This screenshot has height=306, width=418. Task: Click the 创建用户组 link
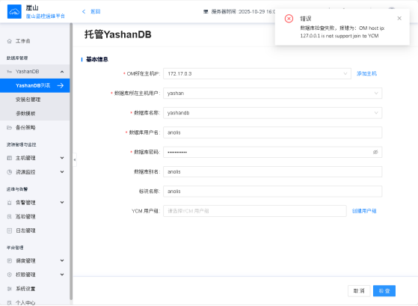(364, 211)
